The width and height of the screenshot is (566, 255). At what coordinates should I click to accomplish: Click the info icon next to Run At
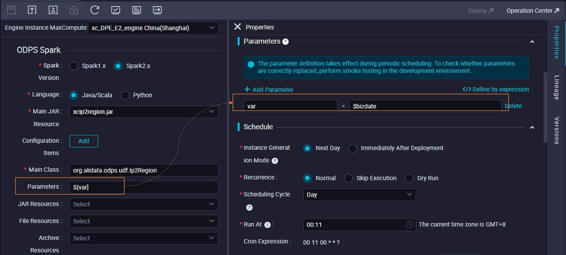267,225
